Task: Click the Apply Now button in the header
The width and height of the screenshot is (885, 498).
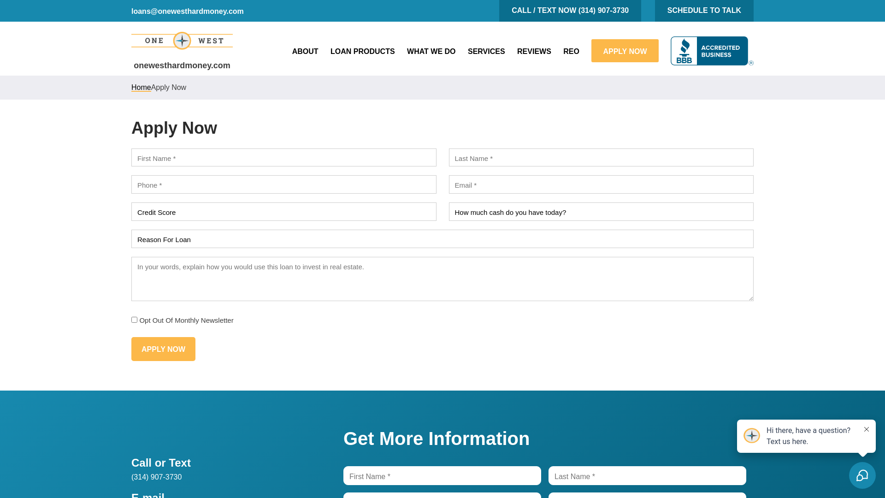Action: [x=625, y=51]
